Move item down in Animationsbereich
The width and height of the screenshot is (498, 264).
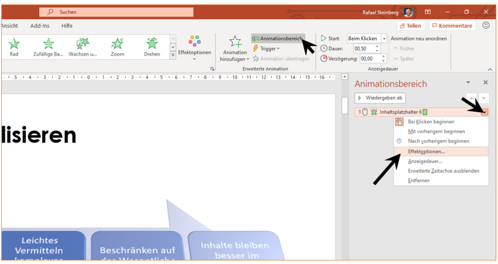click(x=483, y=98)
